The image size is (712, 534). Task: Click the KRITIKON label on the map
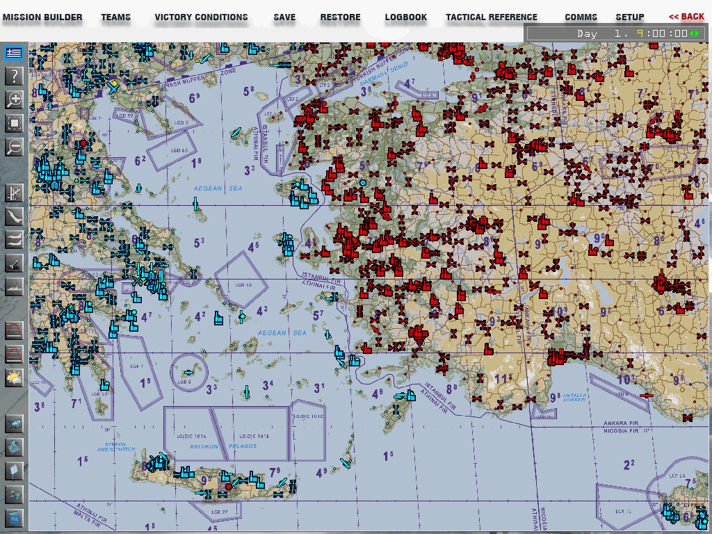click(204, 446)
